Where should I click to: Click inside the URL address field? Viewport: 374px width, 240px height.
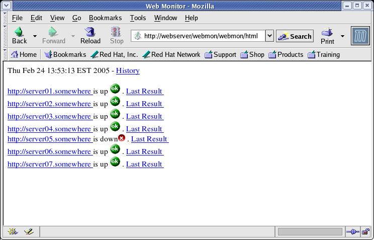pos(201,36)
